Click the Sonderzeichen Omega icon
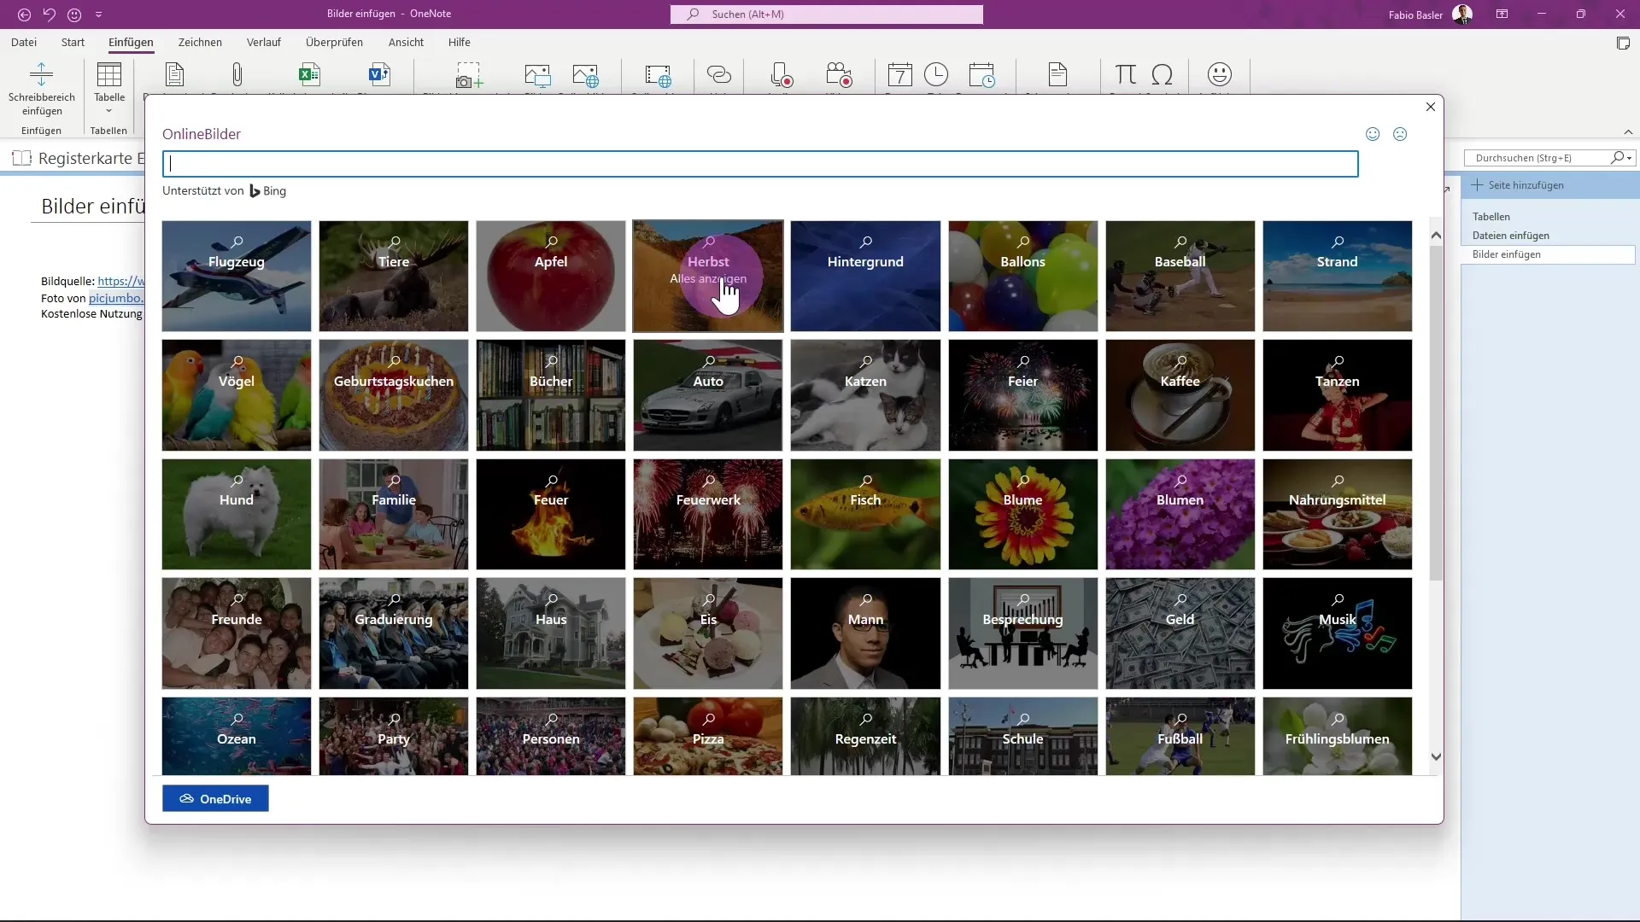Screen dimensions: 1640x922 [1163, 74]
